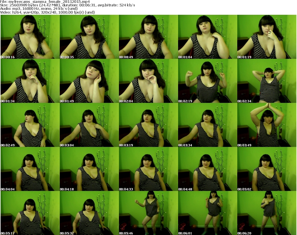Screen dimensions: 297x235
Task: Select the thumbnail at timestamp 00:05:46
Action: click(148, 213)
